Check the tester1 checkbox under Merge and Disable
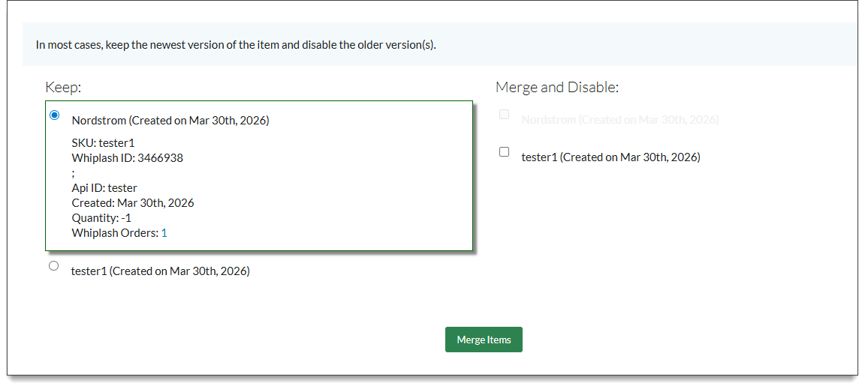Screen dimensions: 865x389 pyautogui.click(x=505, y=152)
